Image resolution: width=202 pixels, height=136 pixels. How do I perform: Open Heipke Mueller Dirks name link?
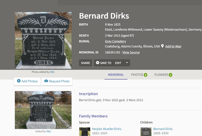pos(107,129)
